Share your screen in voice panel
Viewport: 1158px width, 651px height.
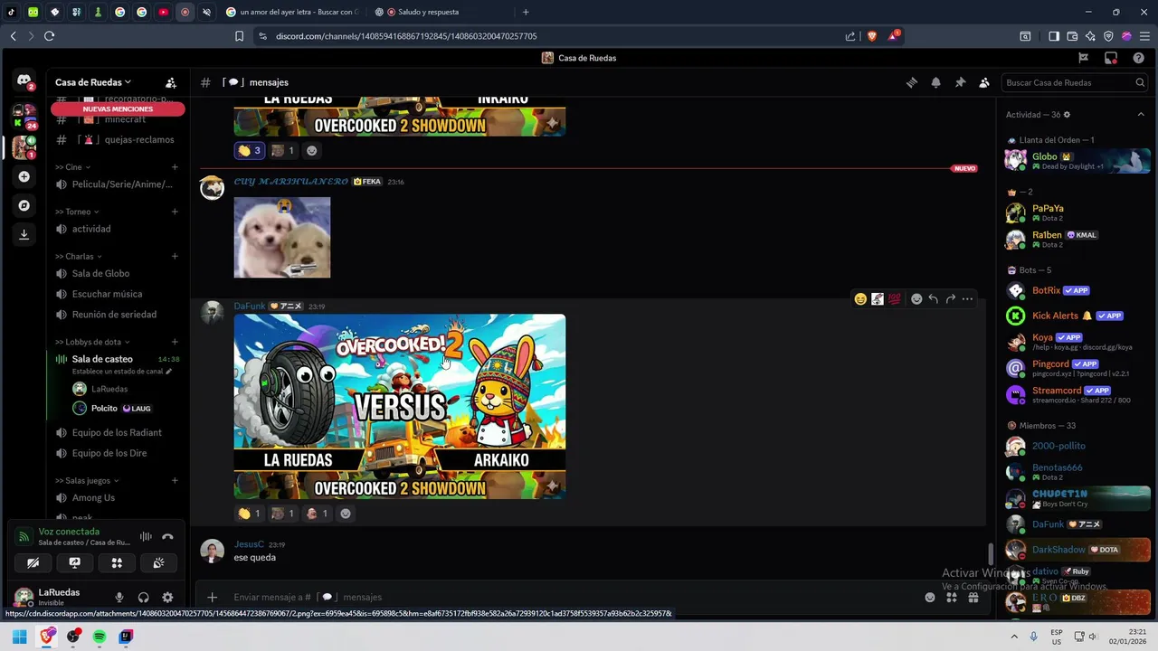click(75, 562)
